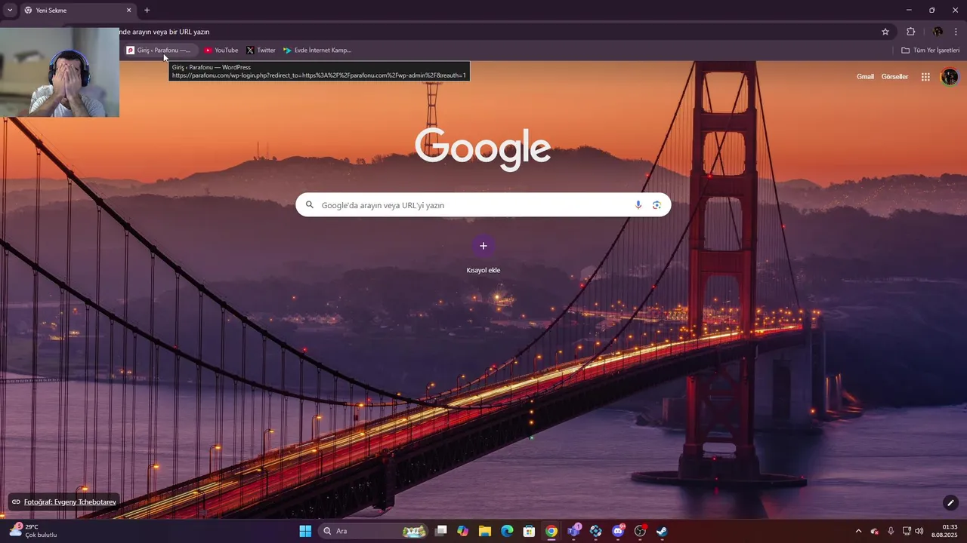Open File Explorer from taskbar

(x=485, y=531)
